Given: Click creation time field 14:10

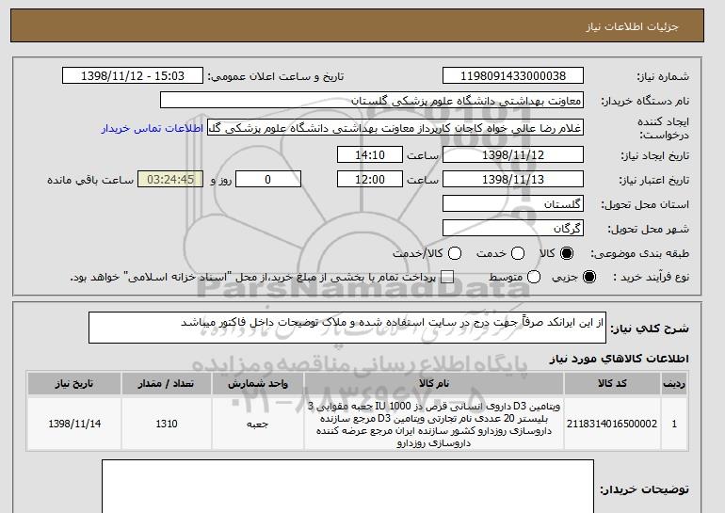Looking at the screenshot, I should (370, 154).
